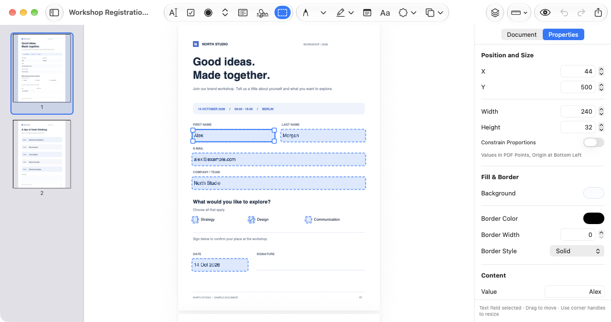The height and width of the screenshot is (322, 611).
Task: Select page 1 thumbnail
Action: pos(42,68)
